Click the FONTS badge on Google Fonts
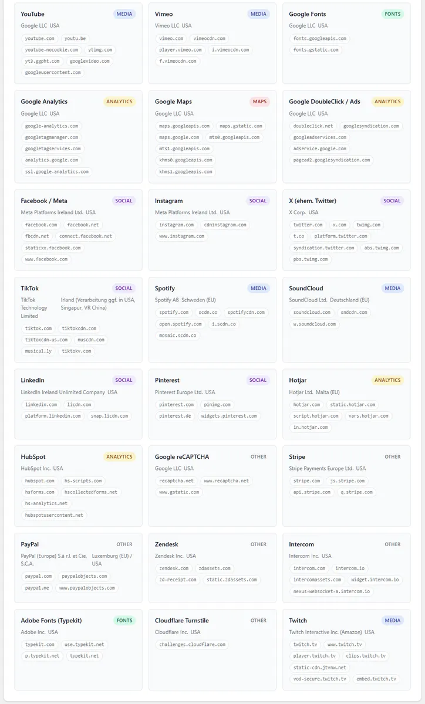The width and height of the screenshot is (425, 704). click(x=393, y=14)
